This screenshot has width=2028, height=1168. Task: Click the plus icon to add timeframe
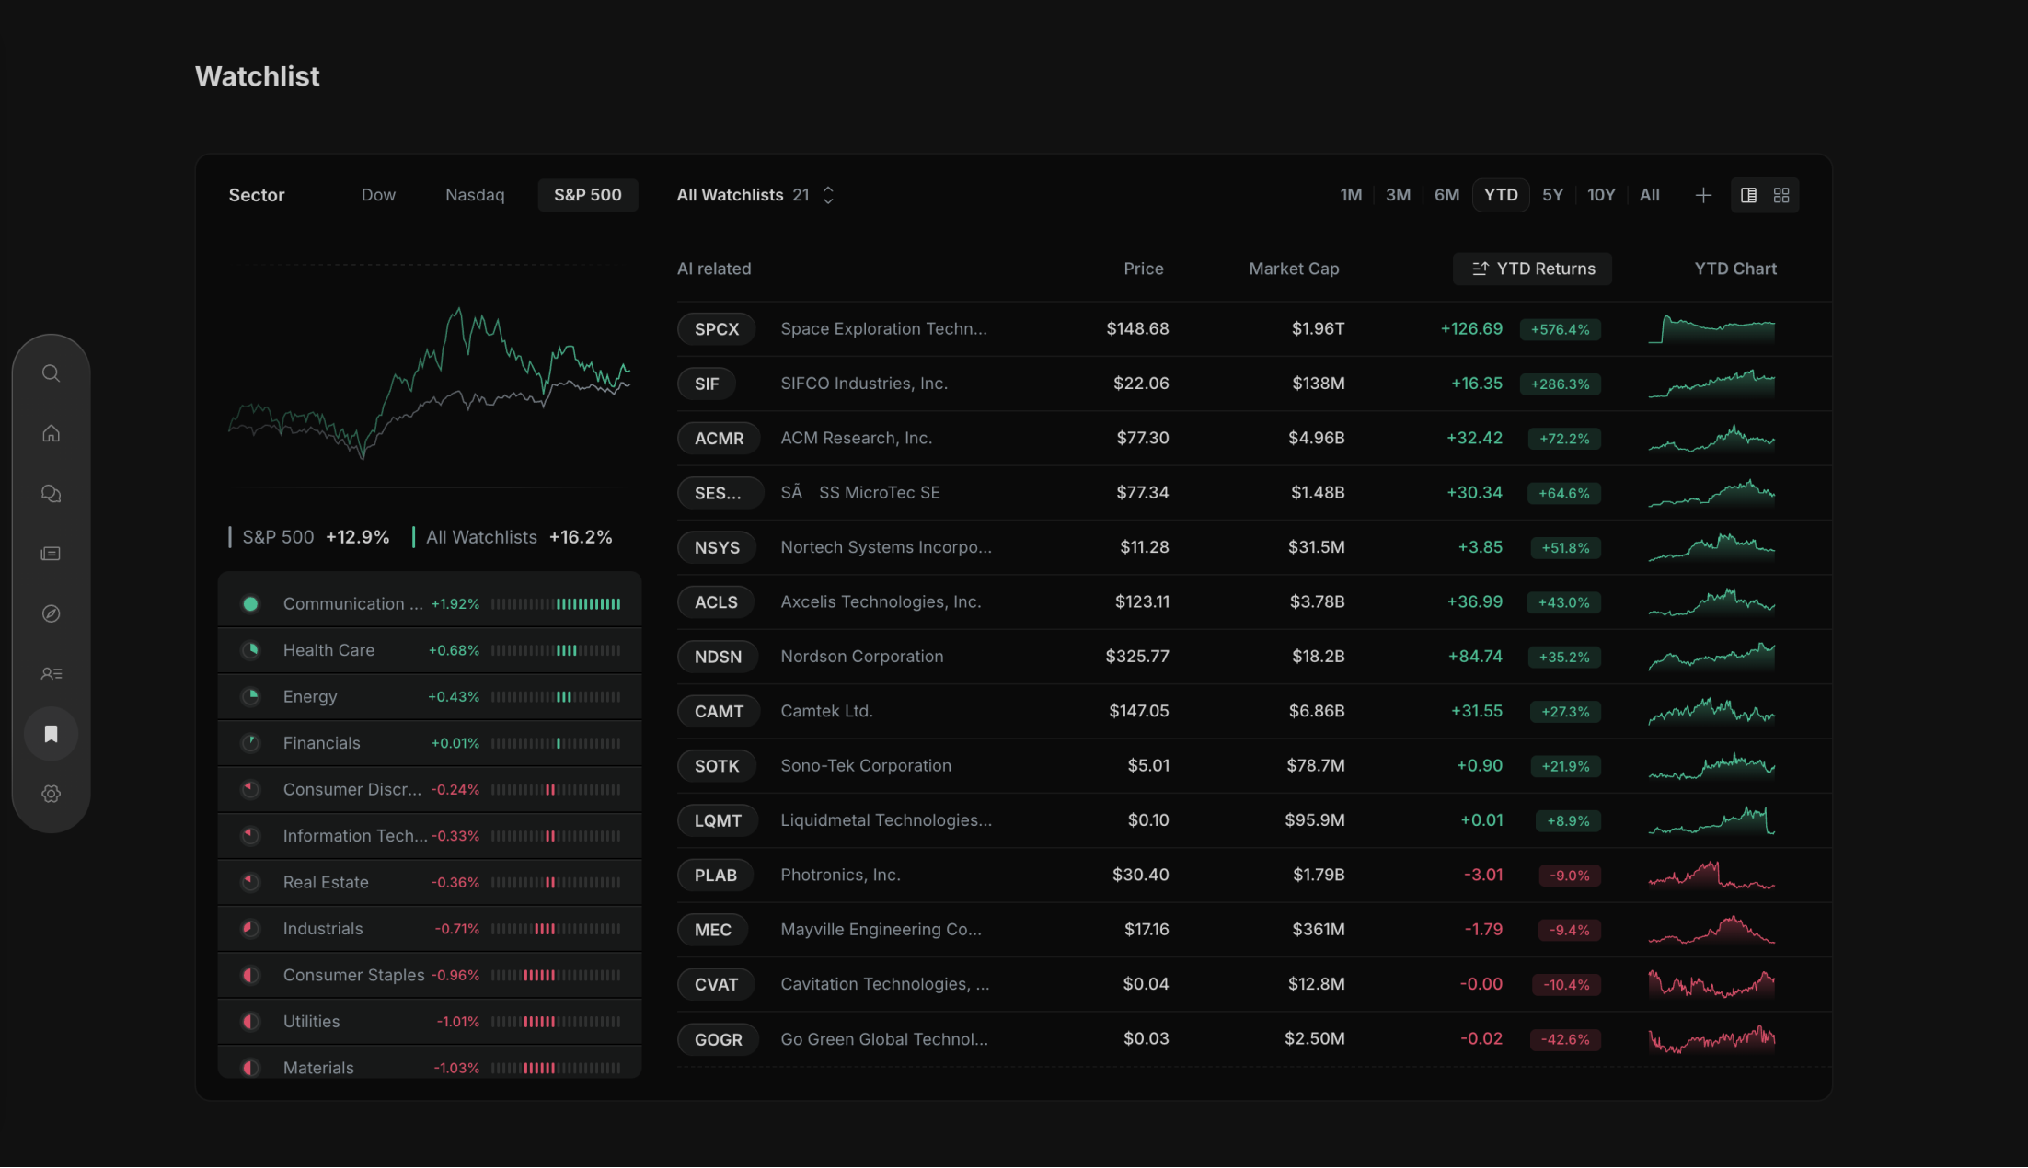tap(1703, 195)
